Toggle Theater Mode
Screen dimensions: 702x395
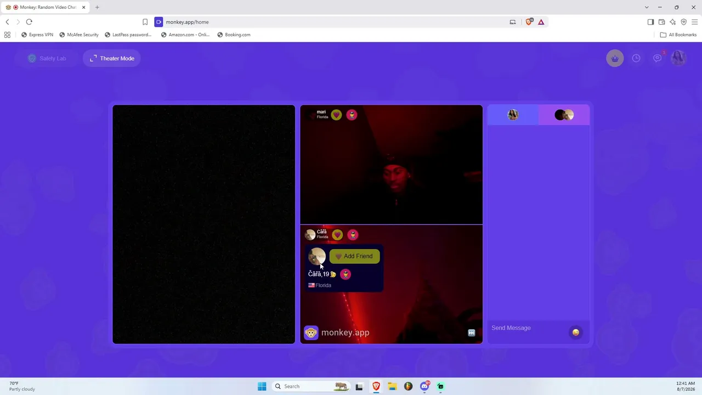coord(112,58)
